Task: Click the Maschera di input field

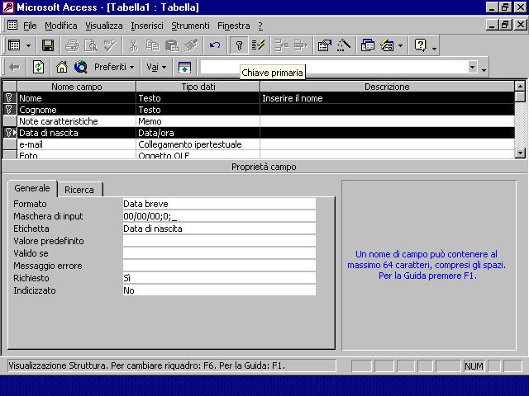Action: (x=219, y=216)
